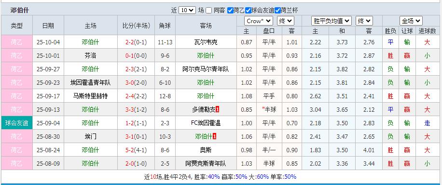Click the 日期 column header
Image resolution: width=442 pixels, height=185 pixels.
48,26
